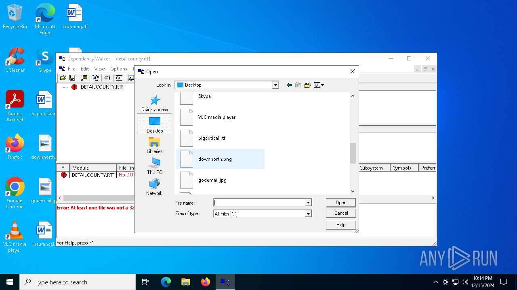Image resolution: width=517 pixels, height=290 pixels.
Task: Open the Recycle Bin desktop icon
Action: [x=15, y=17]
